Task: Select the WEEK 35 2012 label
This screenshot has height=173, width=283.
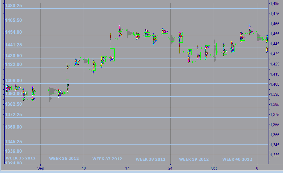Action: tap(21, 158)
